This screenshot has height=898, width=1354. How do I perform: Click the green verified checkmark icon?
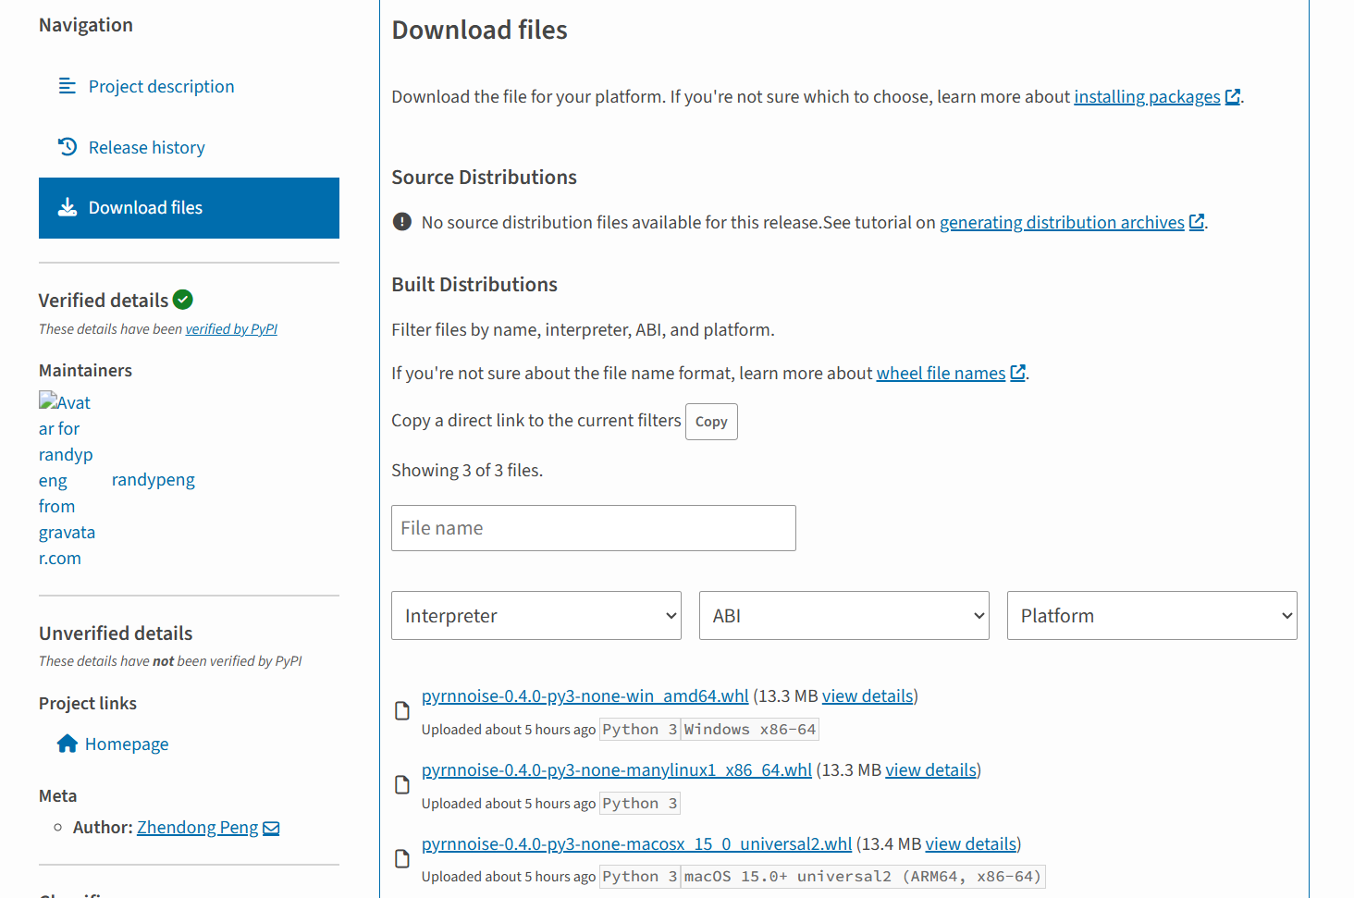pos(183,300)
